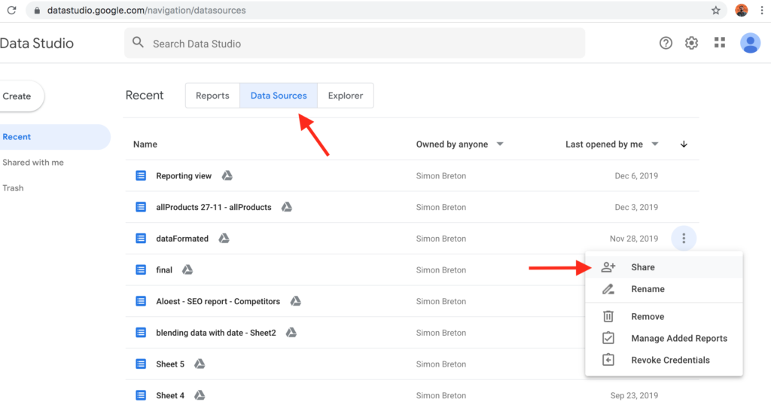Bookmark the page with star icon
The image size is (771, 408).
[715, 11]
